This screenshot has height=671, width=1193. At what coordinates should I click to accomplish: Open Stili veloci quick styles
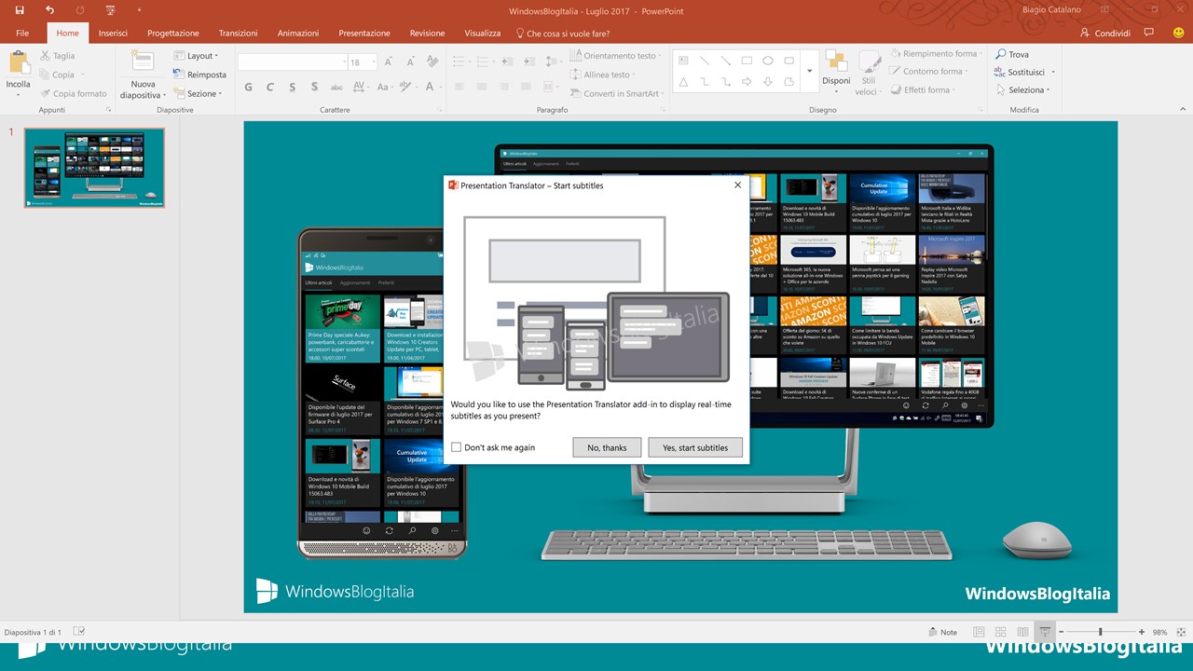(869, 72)
